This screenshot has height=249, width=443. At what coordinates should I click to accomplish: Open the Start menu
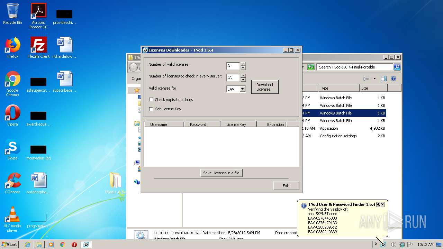[x=10, y=245]
